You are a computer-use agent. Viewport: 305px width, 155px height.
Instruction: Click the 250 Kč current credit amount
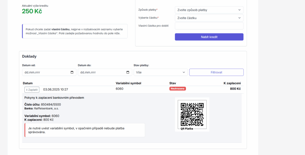[32, 12]
